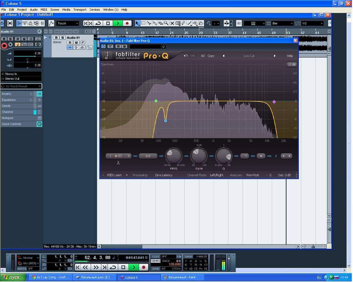Select the green EQ band point
353x282 pixels.
[x=156, y=101]
